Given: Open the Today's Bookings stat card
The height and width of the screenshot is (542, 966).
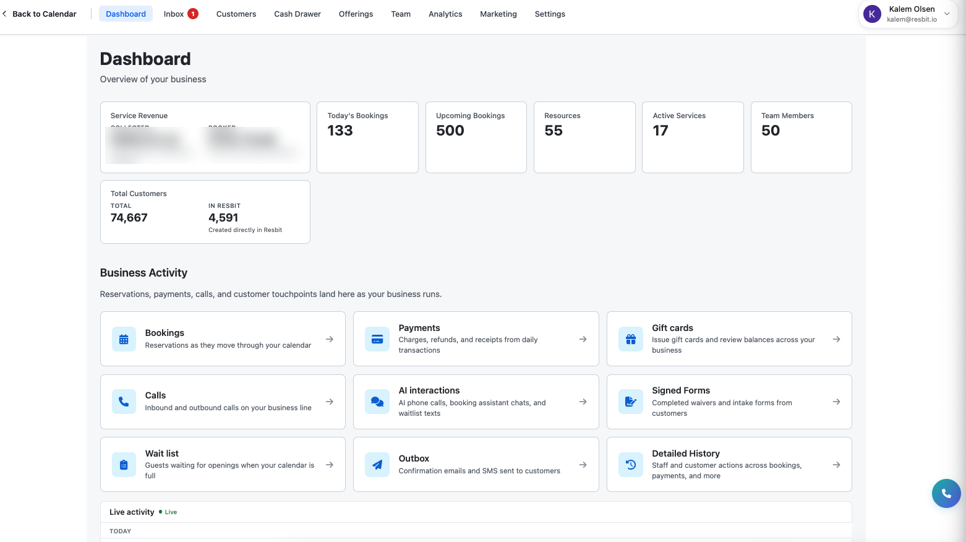Looking at the screenshot, I should 367,137.
